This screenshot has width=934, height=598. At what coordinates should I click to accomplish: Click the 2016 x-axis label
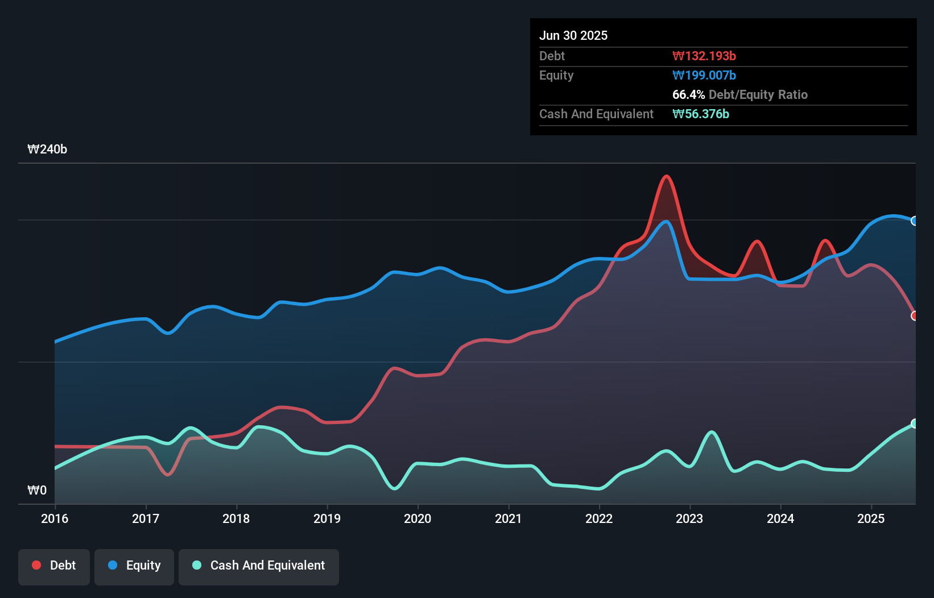(x=55, y=518)
